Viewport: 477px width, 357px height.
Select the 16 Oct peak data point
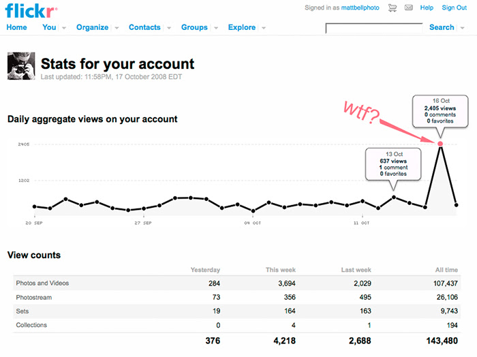(x=440, y=144)
